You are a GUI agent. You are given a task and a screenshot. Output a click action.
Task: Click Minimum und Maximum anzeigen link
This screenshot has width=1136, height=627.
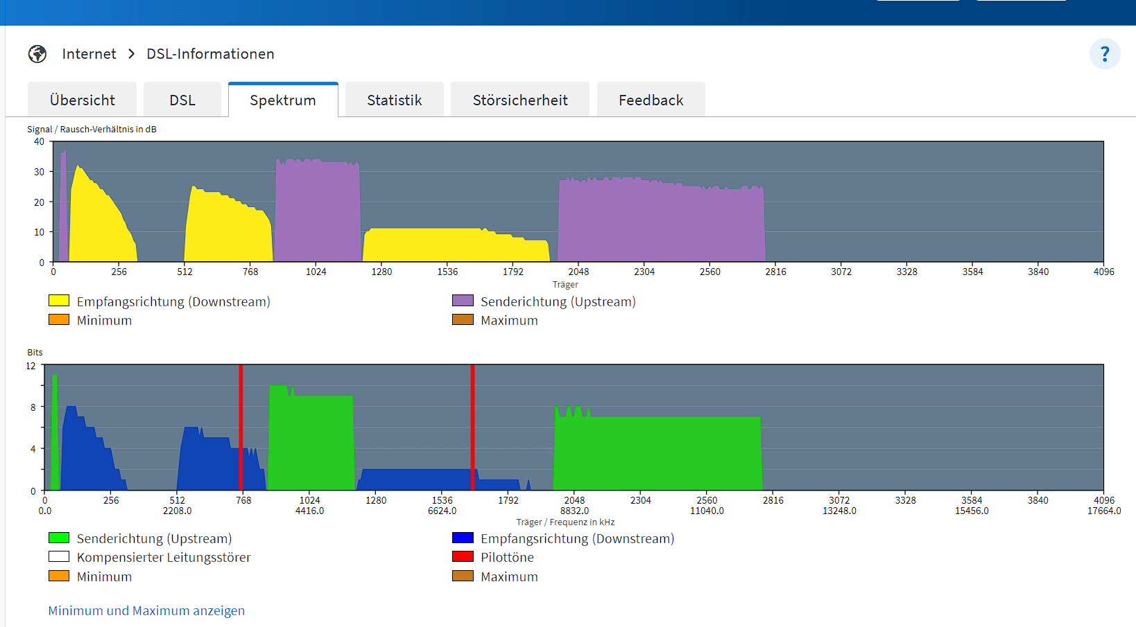pos(146,610)
